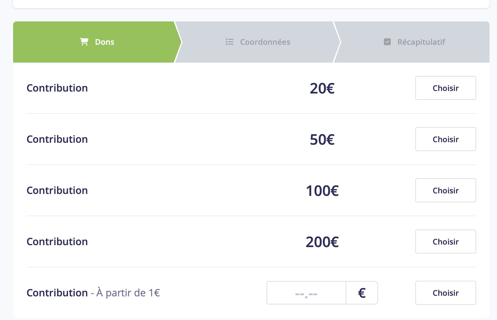
Task: Click the list icon beside Coordonnées
Action: 230,42
